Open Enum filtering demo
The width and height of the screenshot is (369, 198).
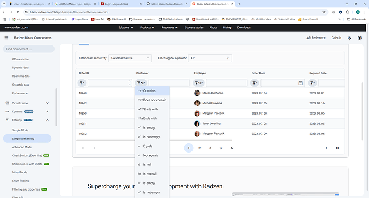(20, 181)
